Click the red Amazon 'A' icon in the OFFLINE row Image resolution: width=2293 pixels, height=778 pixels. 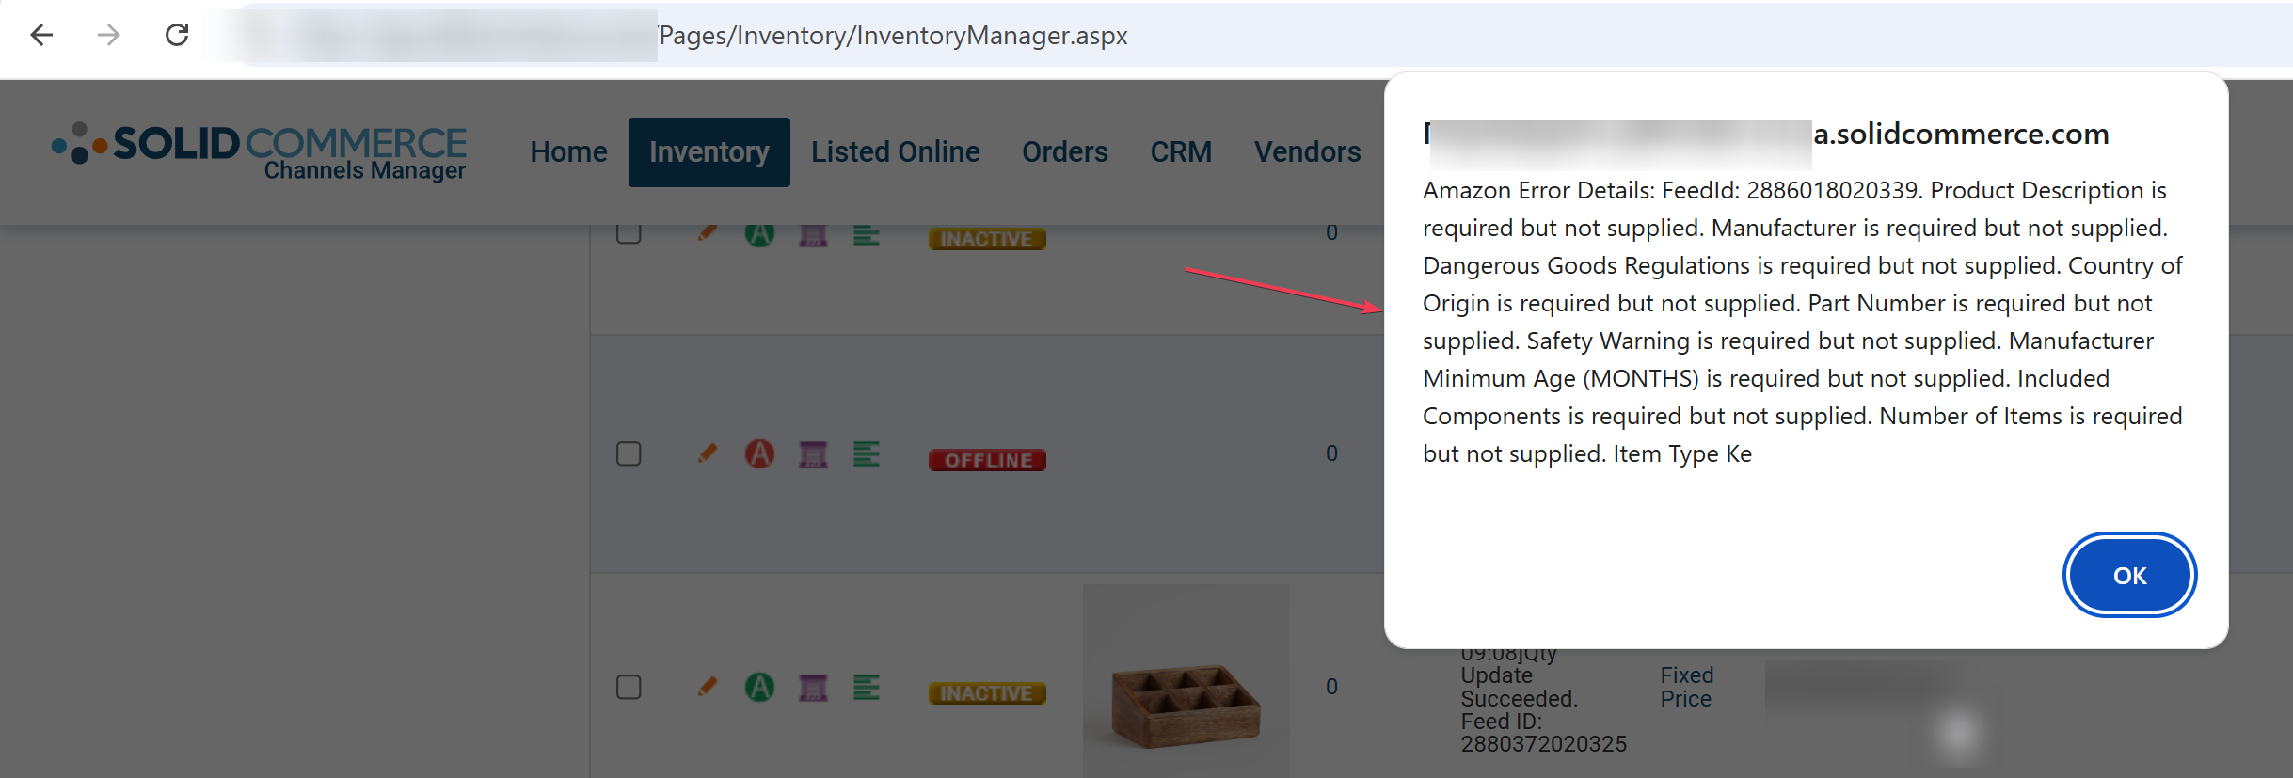[x=760, y=454]
